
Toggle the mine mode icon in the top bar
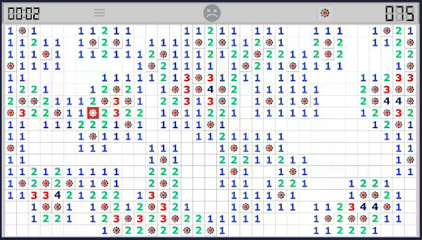point(325,13)
